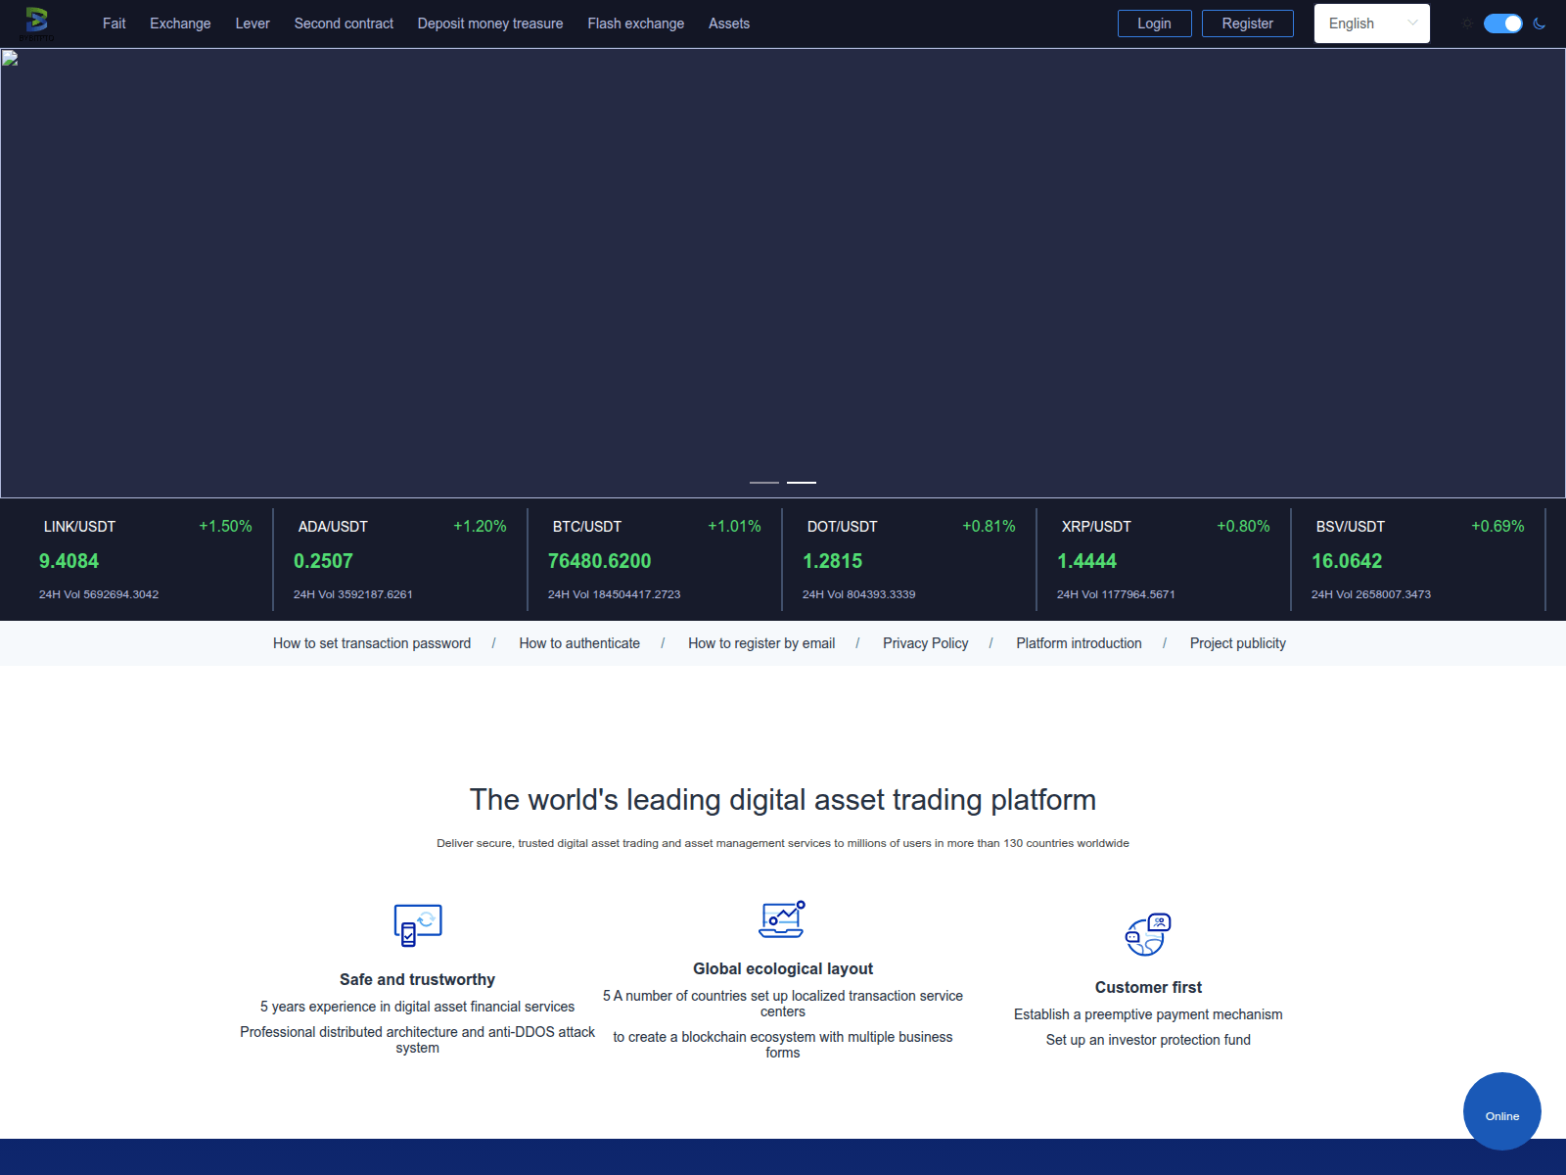Image resolution: width=1566 pixels, height=1175 pixels.
Task: Click the Safe and trustworthy heading
Action: tap(418, 979)
